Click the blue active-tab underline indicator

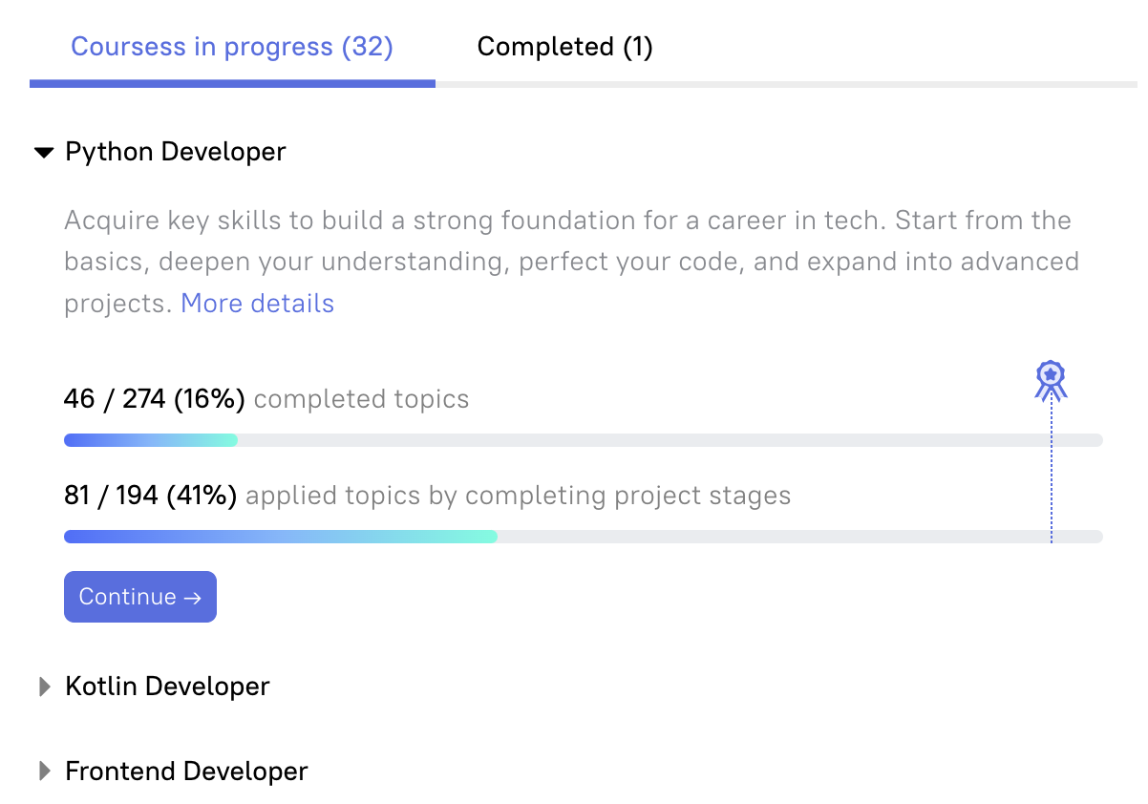pyautogui.click(x=232, y=84)
